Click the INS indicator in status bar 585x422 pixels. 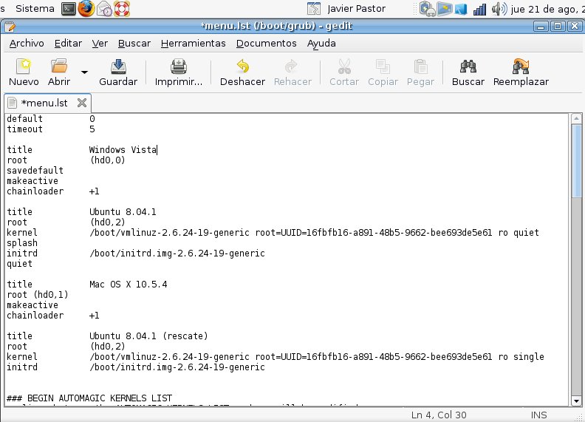(x=538, y=415)
